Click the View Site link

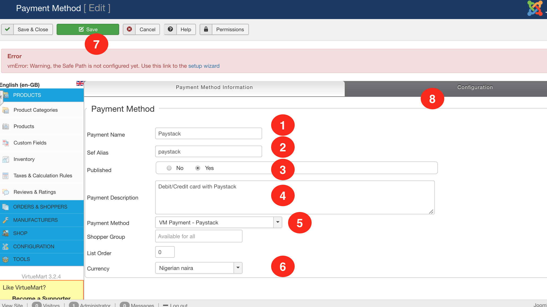point(12,305)
